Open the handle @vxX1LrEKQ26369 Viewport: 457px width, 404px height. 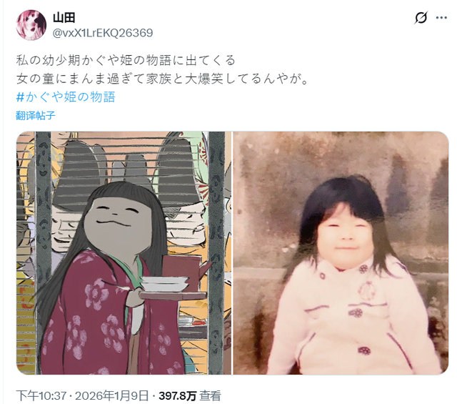[103, 33]
